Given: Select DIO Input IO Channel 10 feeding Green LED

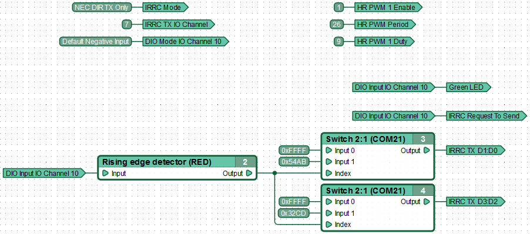Looking at the screenshot, I should point(394,87).
